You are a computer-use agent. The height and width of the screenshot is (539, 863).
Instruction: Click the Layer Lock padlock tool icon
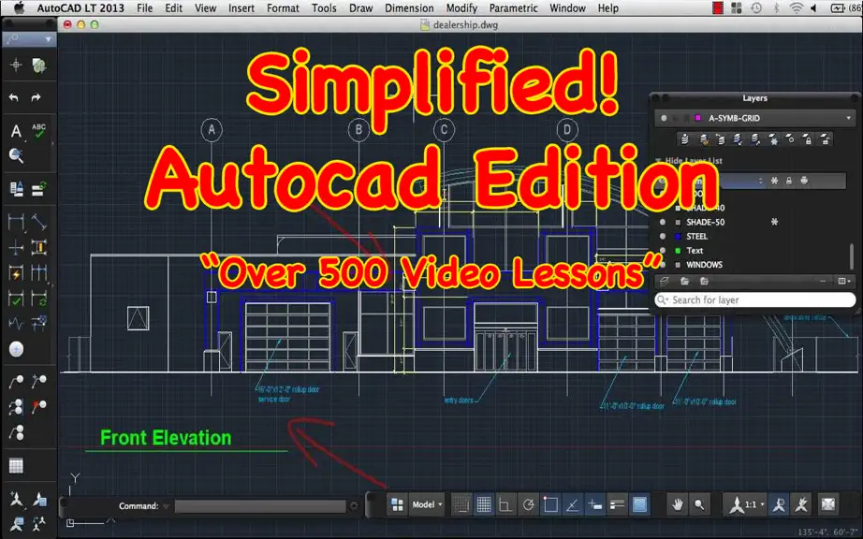(x=808, y=139)
